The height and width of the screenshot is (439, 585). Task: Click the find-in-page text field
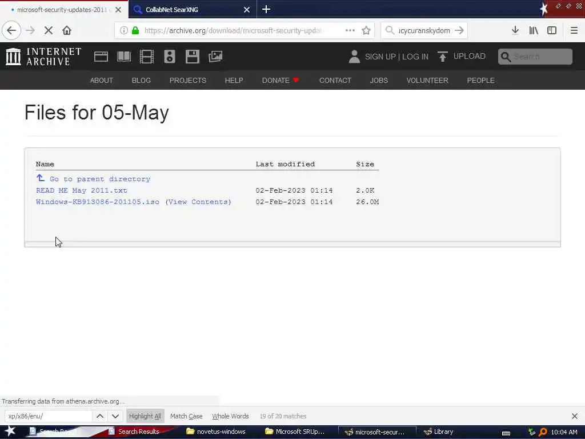coord(48,416)
